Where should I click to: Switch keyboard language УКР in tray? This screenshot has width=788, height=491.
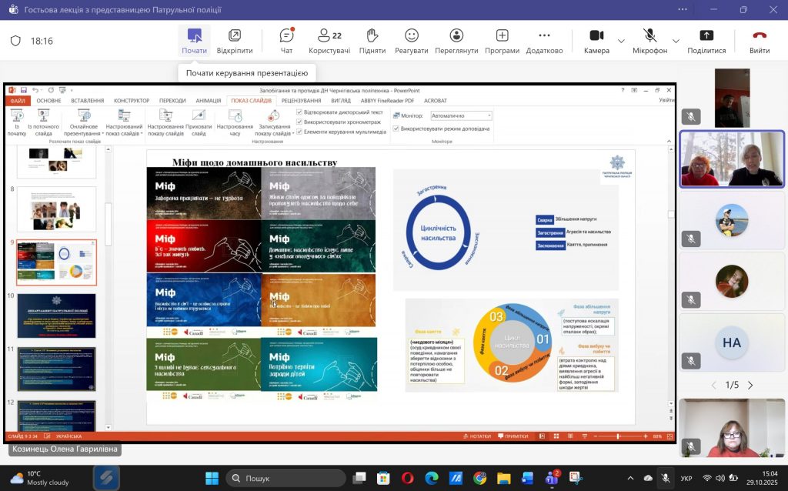click(686, 479)
